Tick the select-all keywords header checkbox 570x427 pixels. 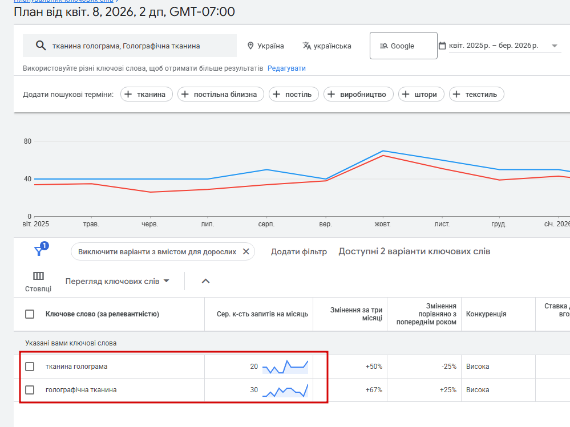(30, 314)
